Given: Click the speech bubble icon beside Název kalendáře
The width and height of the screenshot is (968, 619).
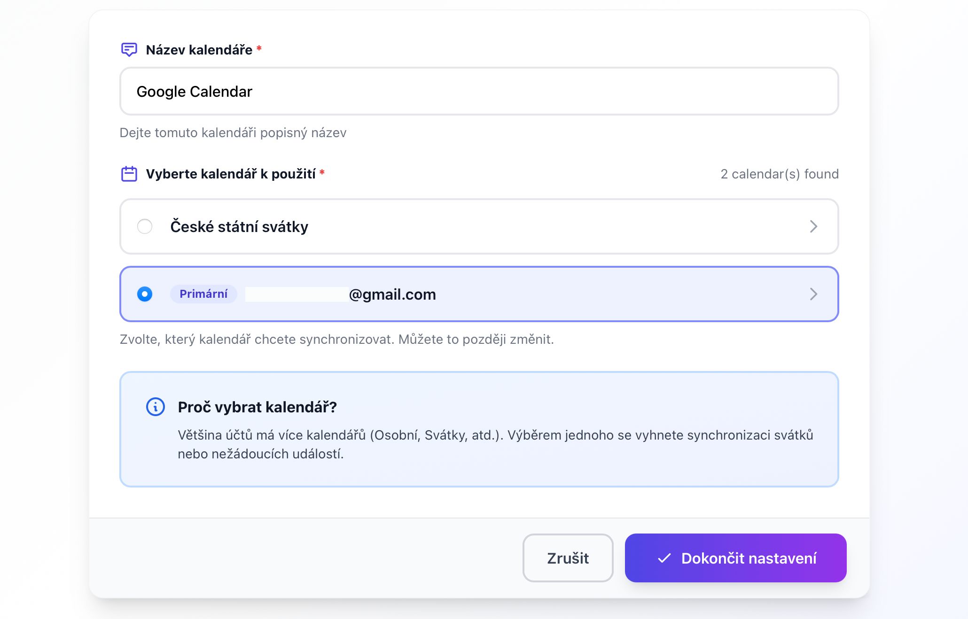Looking at the screenshot, I should [129, 49].
